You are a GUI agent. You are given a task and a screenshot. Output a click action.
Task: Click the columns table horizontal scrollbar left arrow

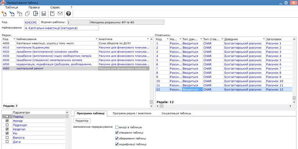(x=157, y=106)
